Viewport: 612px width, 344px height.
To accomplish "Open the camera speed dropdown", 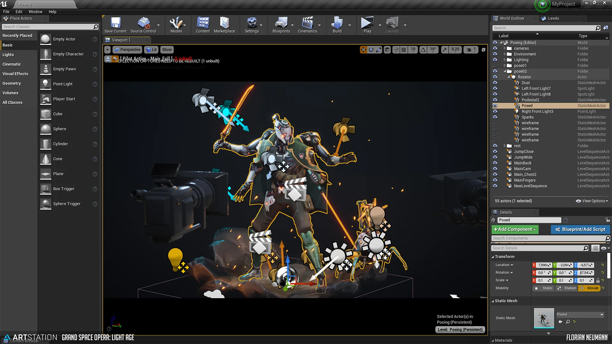I will (471, 50).
